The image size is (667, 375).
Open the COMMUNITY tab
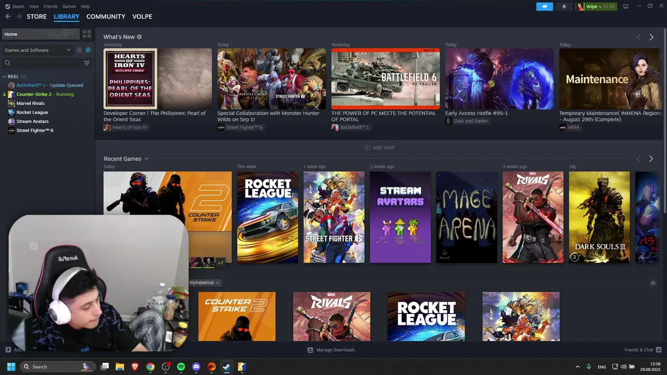tap(106, 17)
